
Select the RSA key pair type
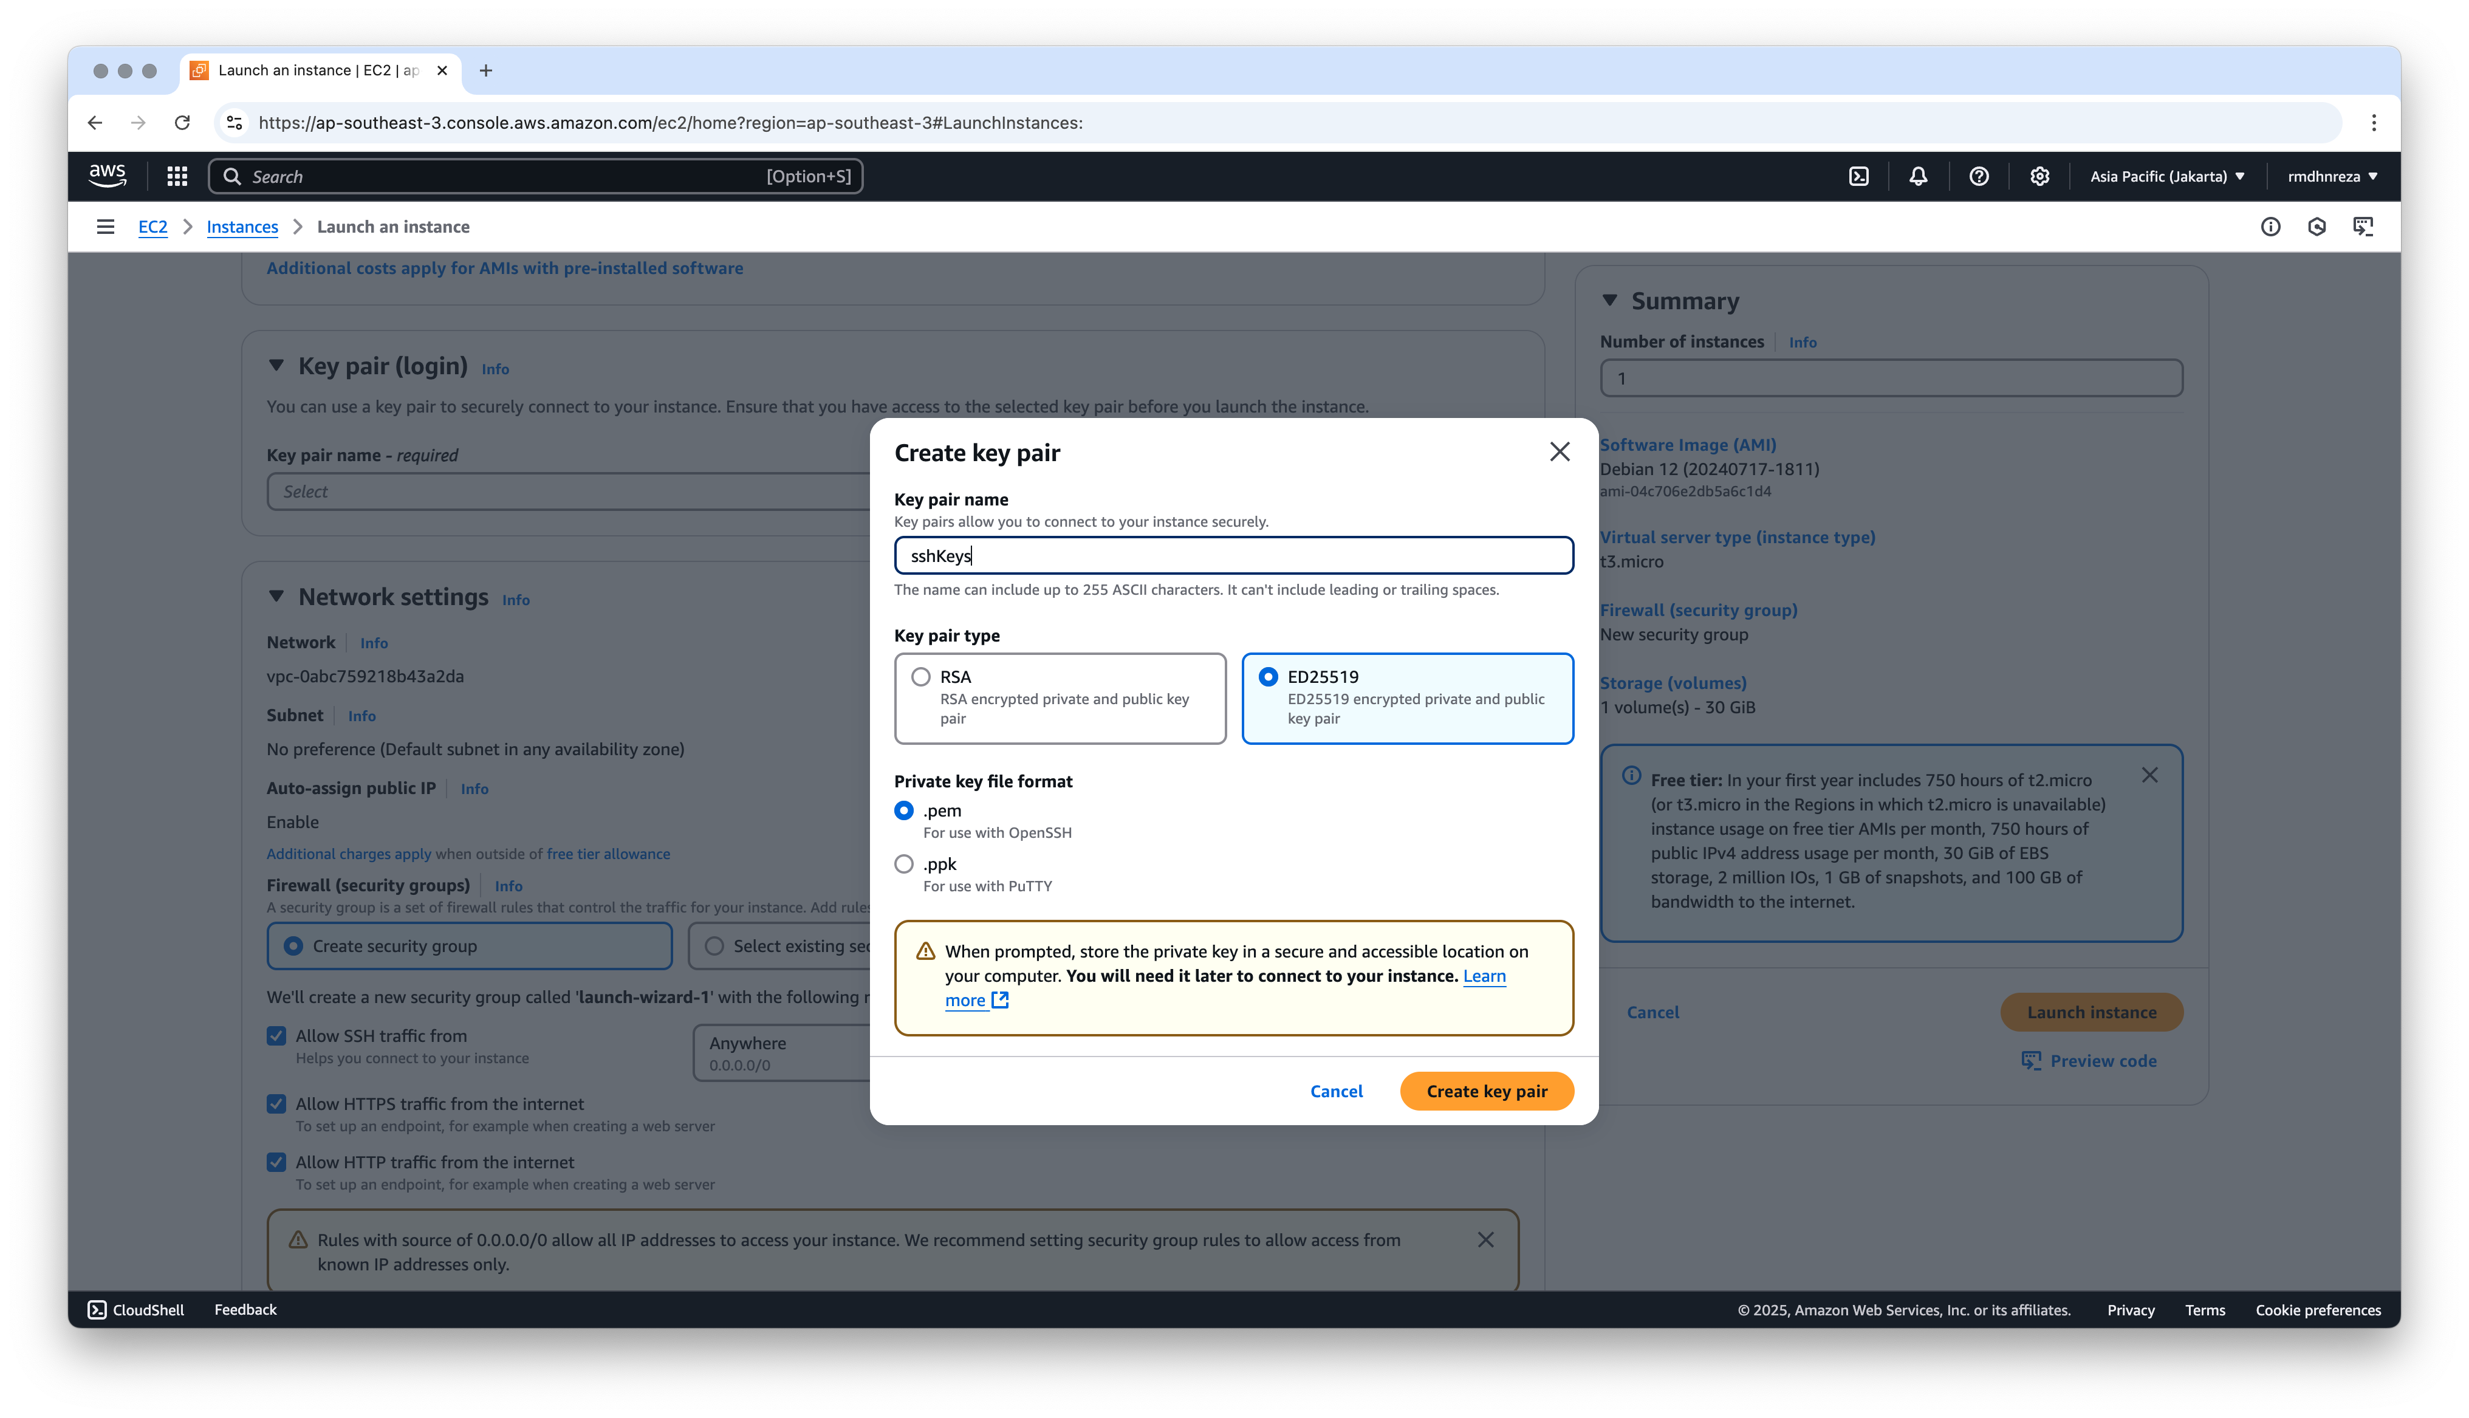coord(1060,698)
